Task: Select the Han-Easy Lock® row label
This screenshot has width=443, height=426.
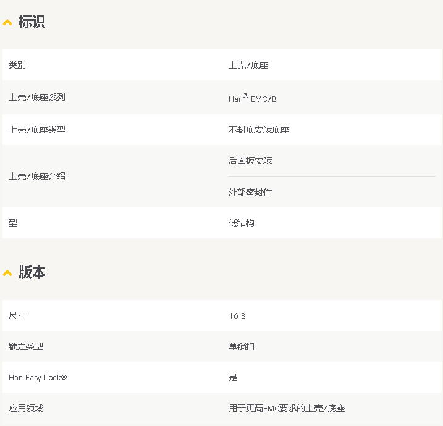Action: [38, 377]
